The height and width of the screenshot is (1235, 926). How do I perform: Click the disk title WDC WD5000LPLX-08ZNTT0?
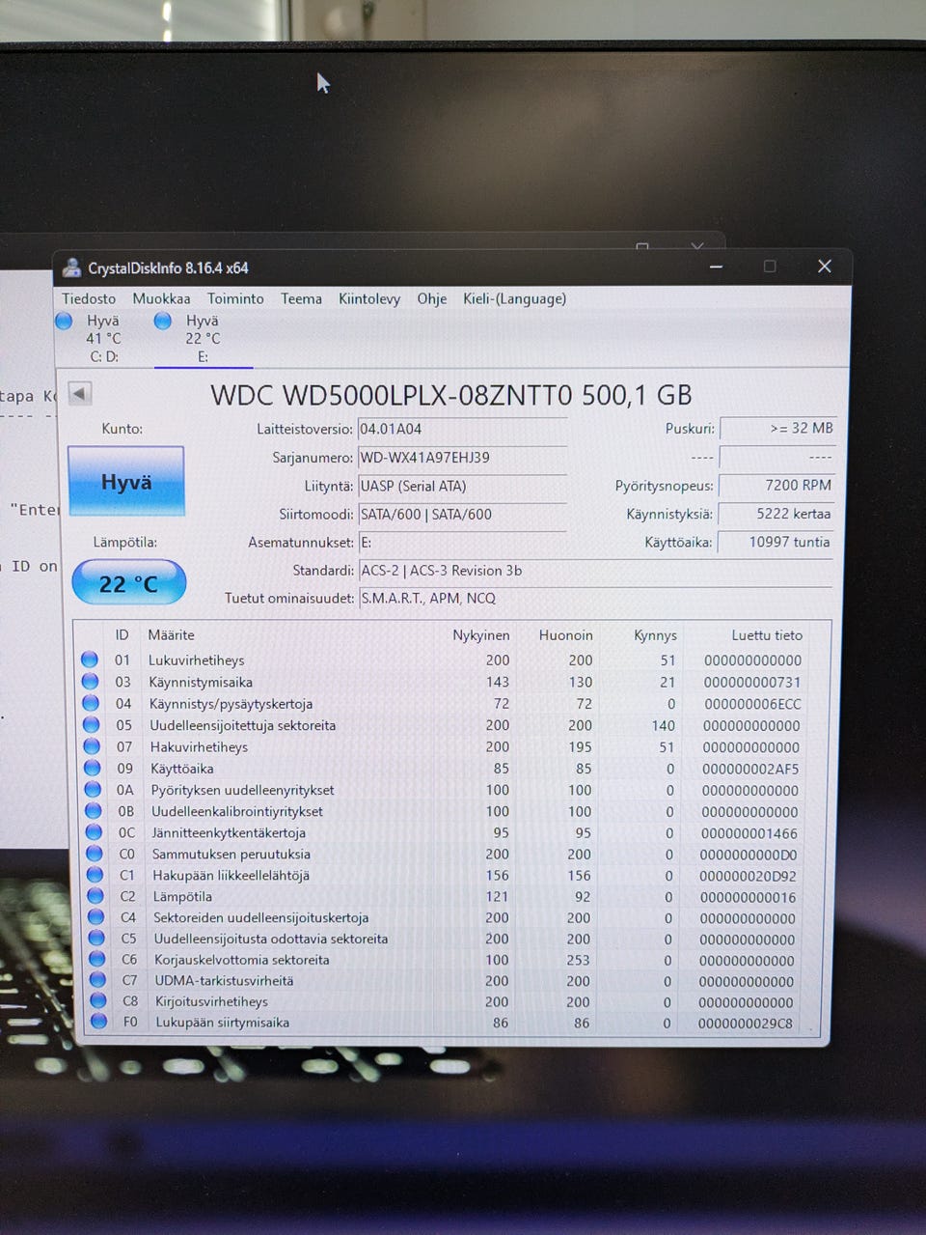392,395
